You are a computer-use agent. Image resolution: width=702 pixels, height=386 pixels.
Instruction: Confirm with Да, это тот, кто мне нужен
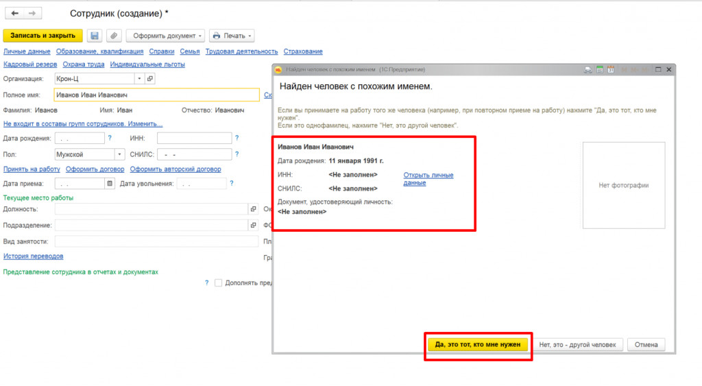tap(478, 344)
